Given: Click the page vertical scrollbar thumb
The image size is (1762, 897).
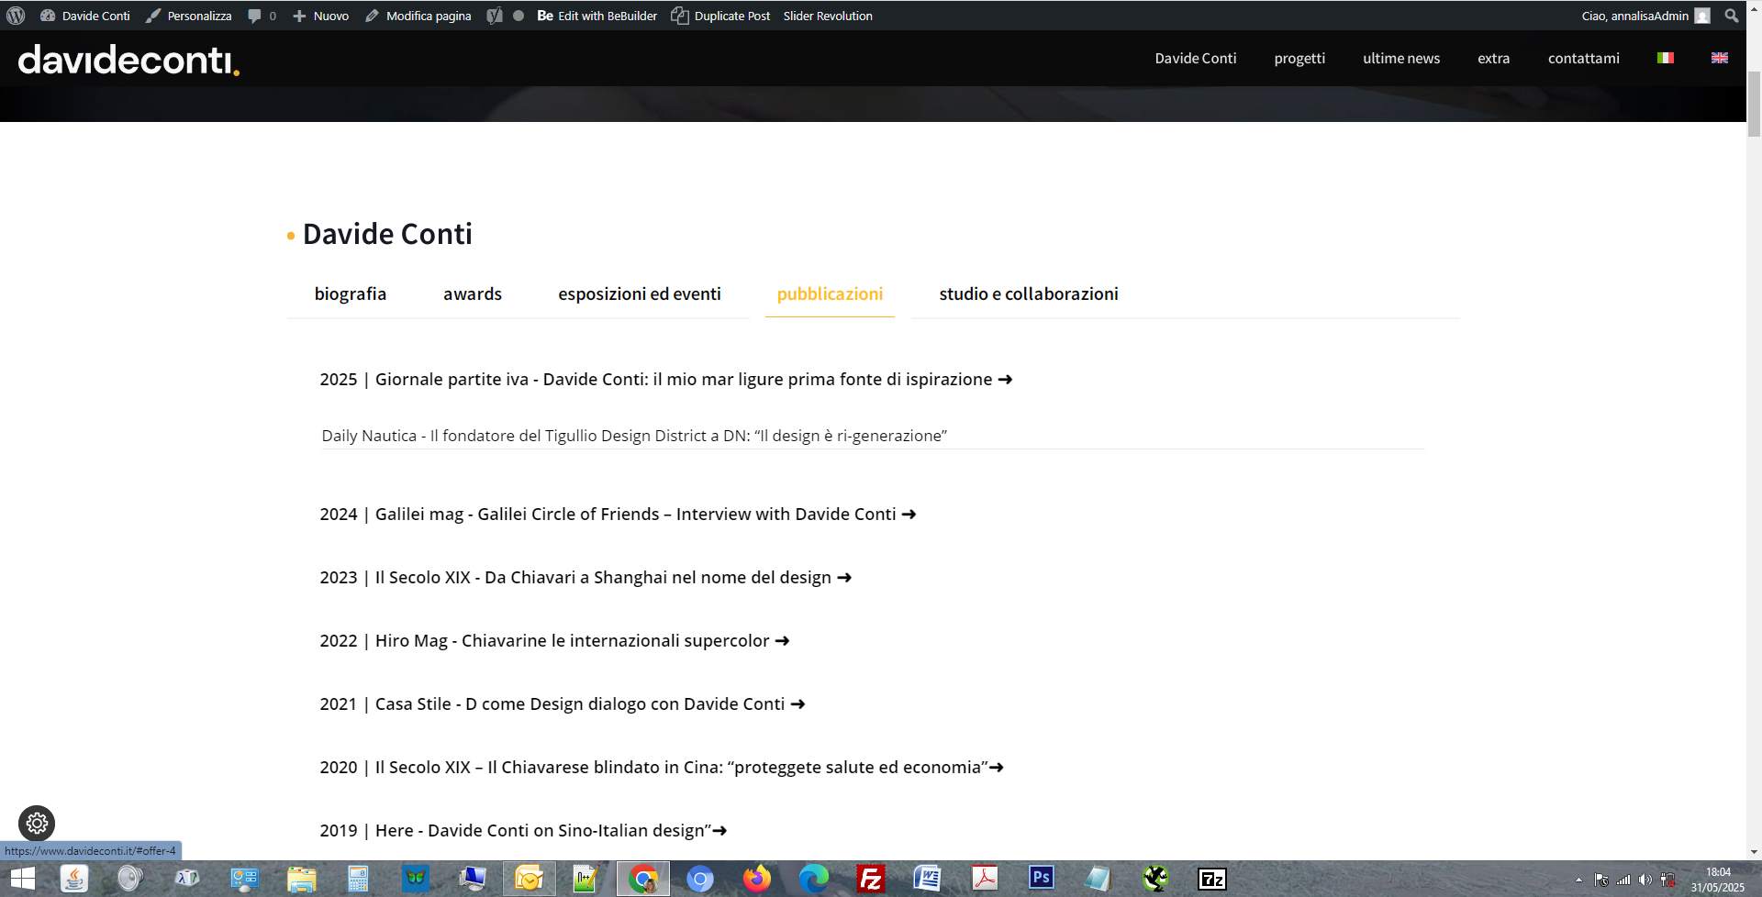Looking at the screenshot, I should (x=1754, y=103).
